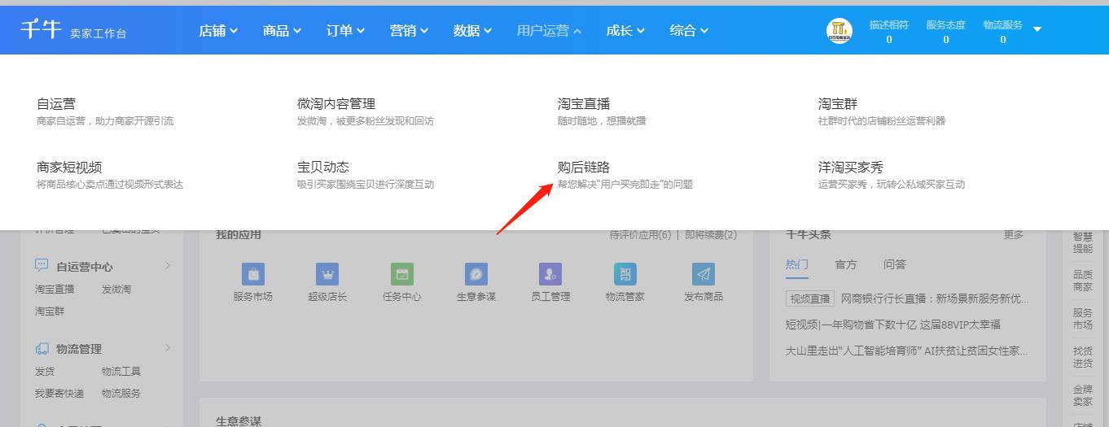Click 发货 in left sidebar
Viewport: 1109px width, 427px height.
[x=45, y=371]
